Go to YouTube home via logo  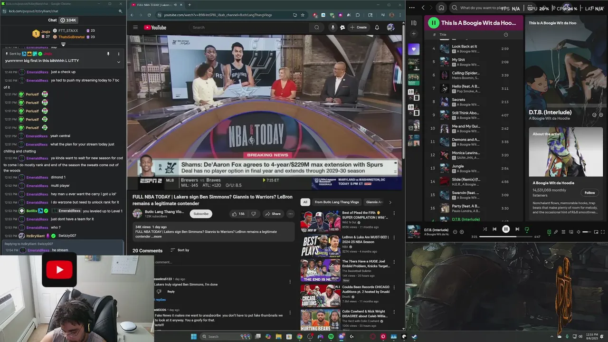(155, 28)
